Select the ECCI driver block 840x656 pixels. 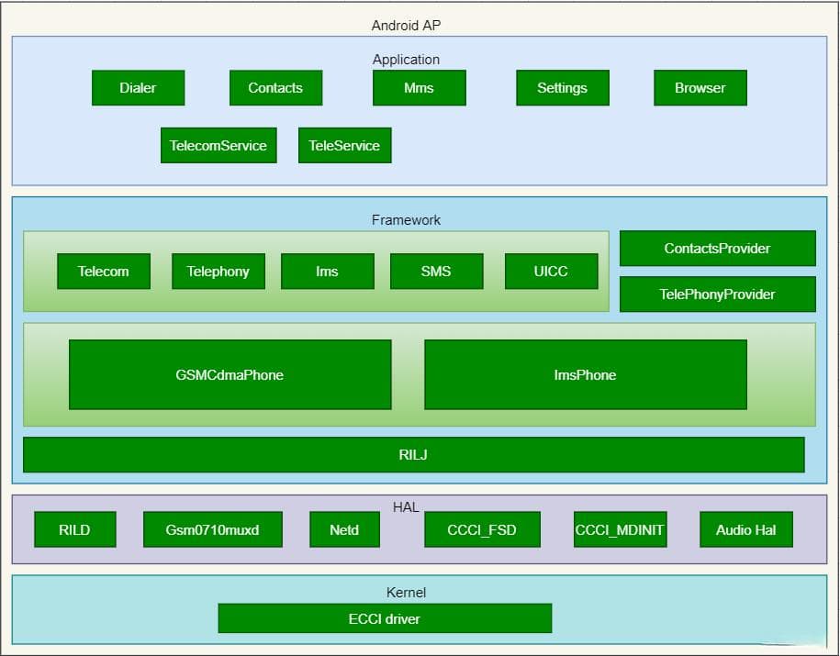coord(385,618)
